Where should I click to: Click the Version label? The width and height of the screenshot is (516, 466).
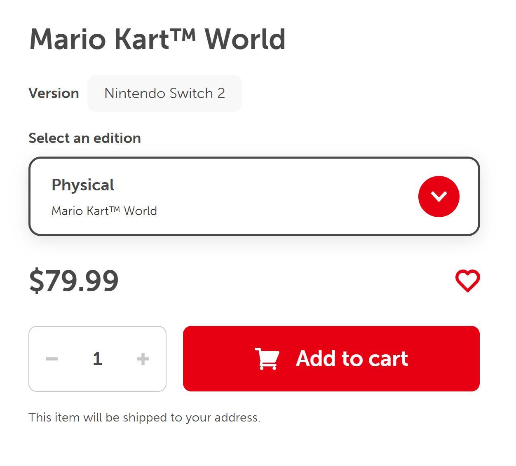tap(54, 94)
